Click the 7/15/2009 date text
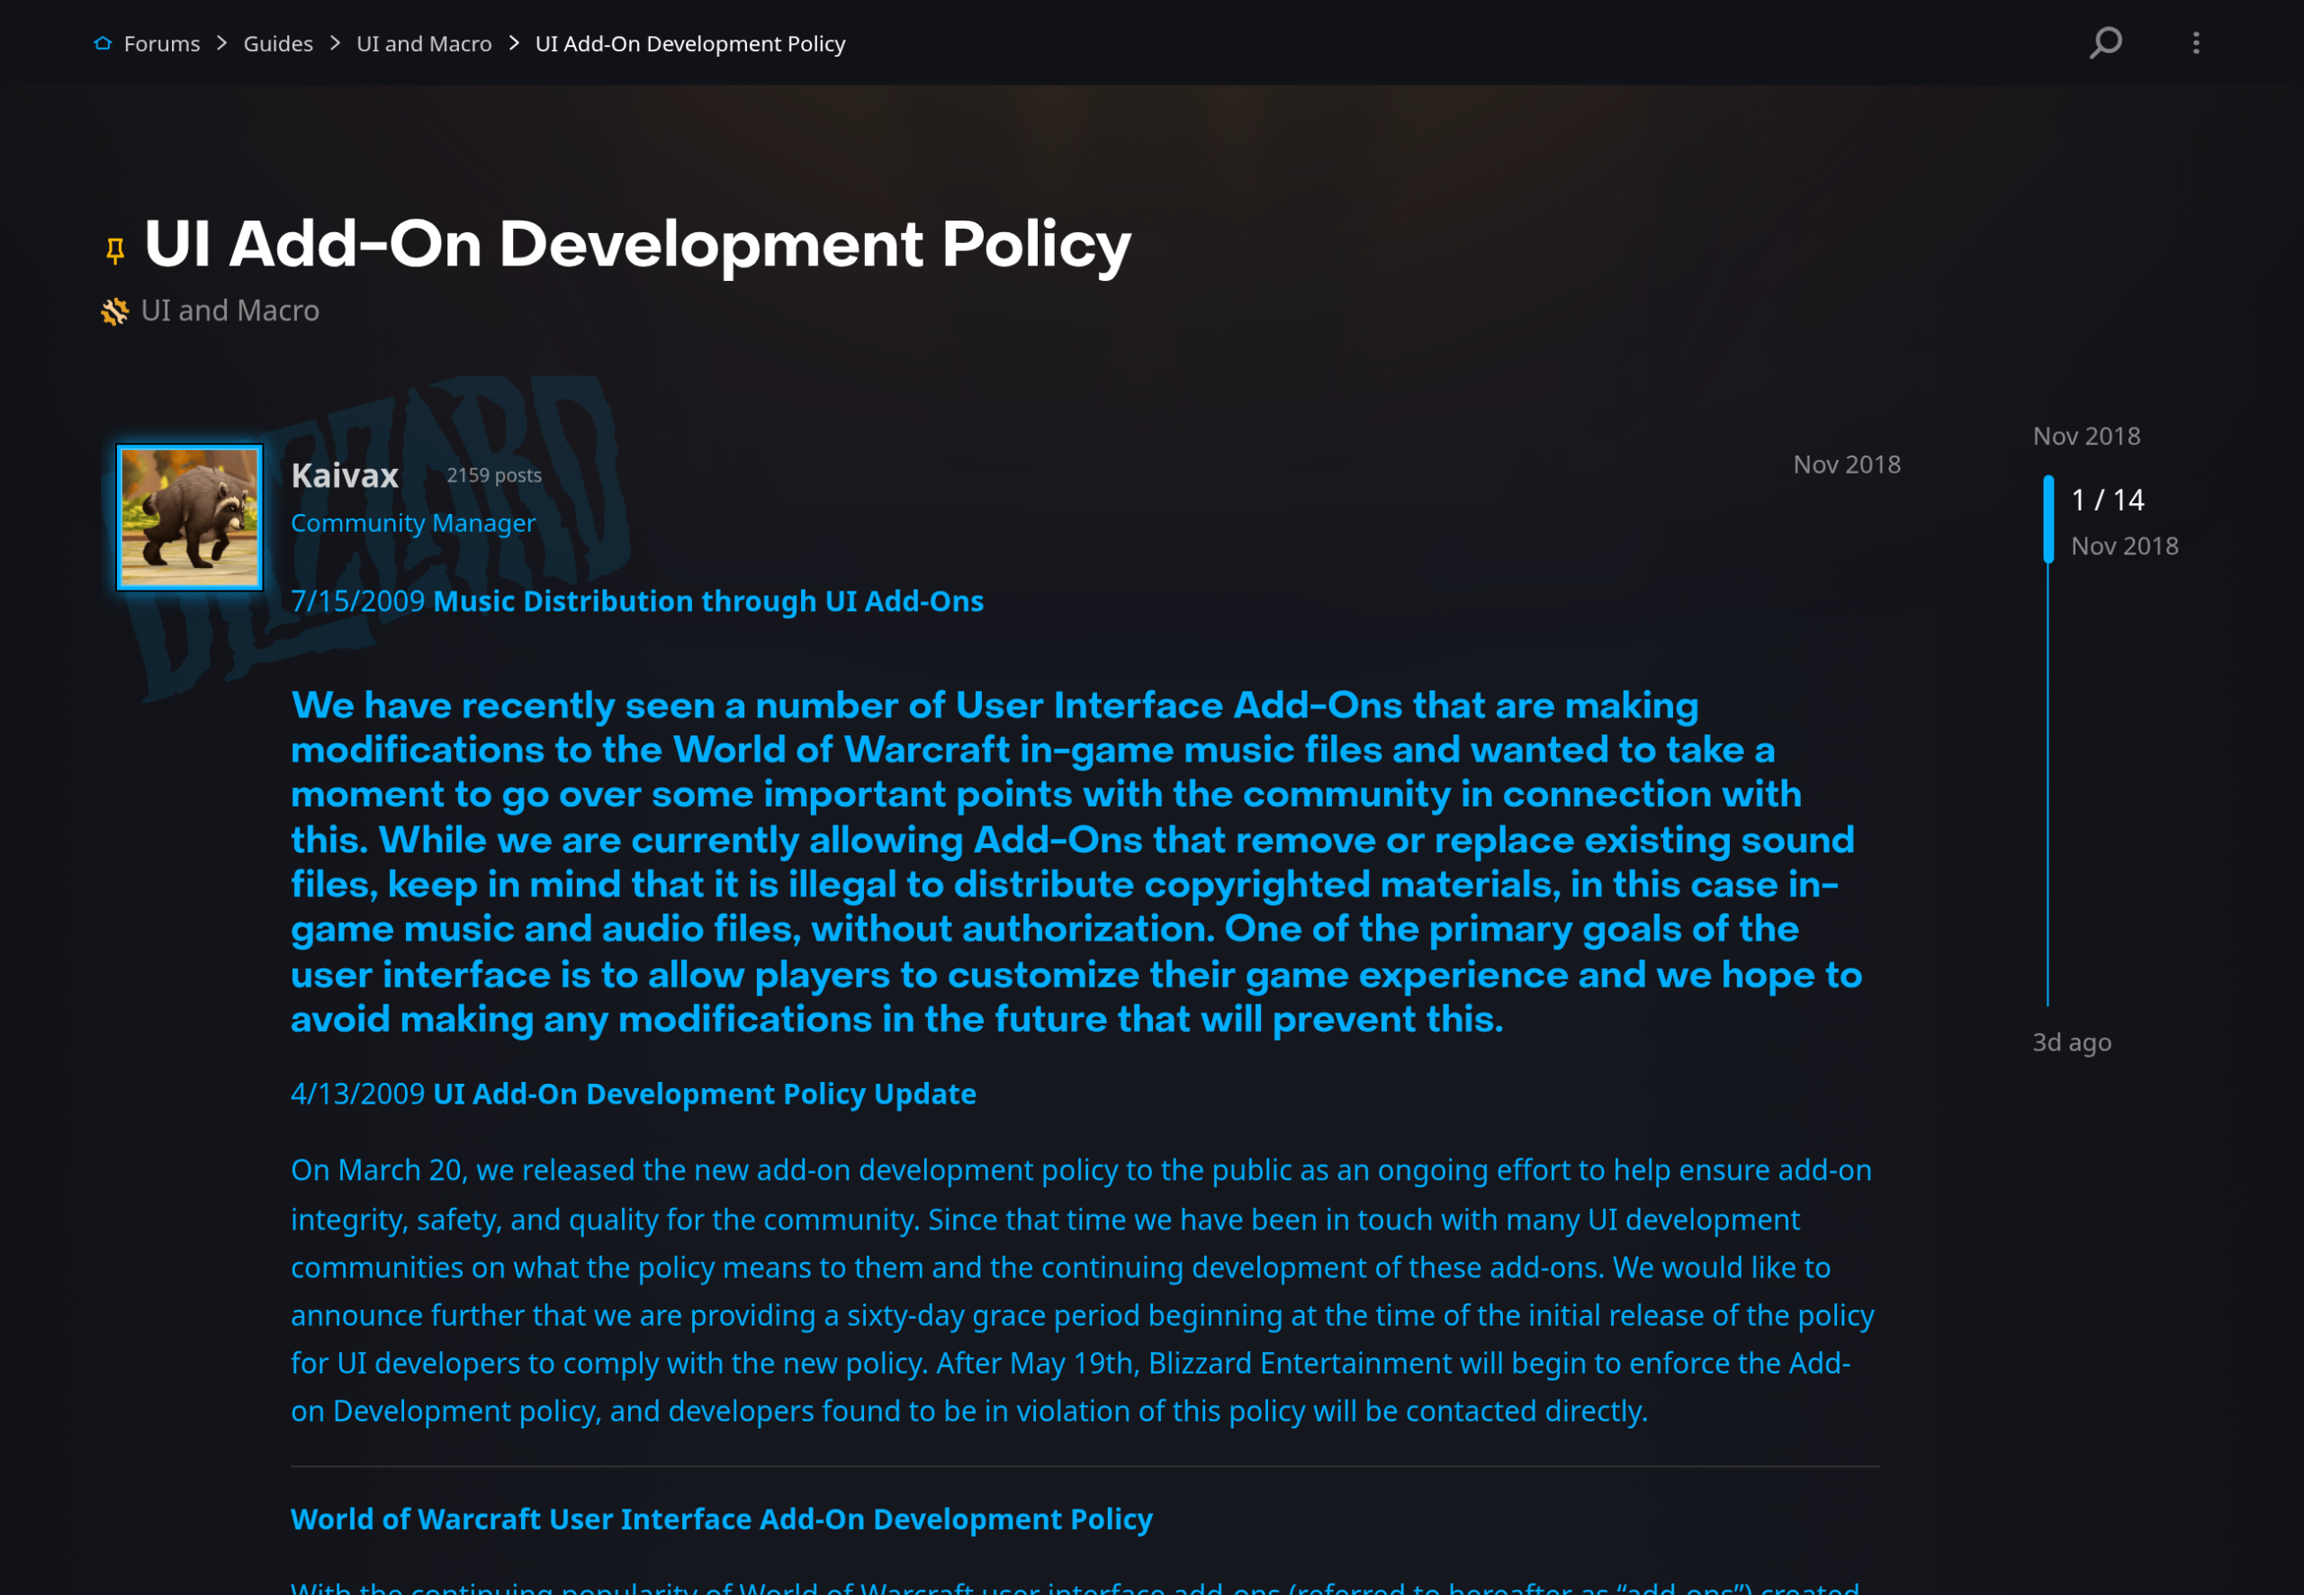 click(x=357, y=600)
